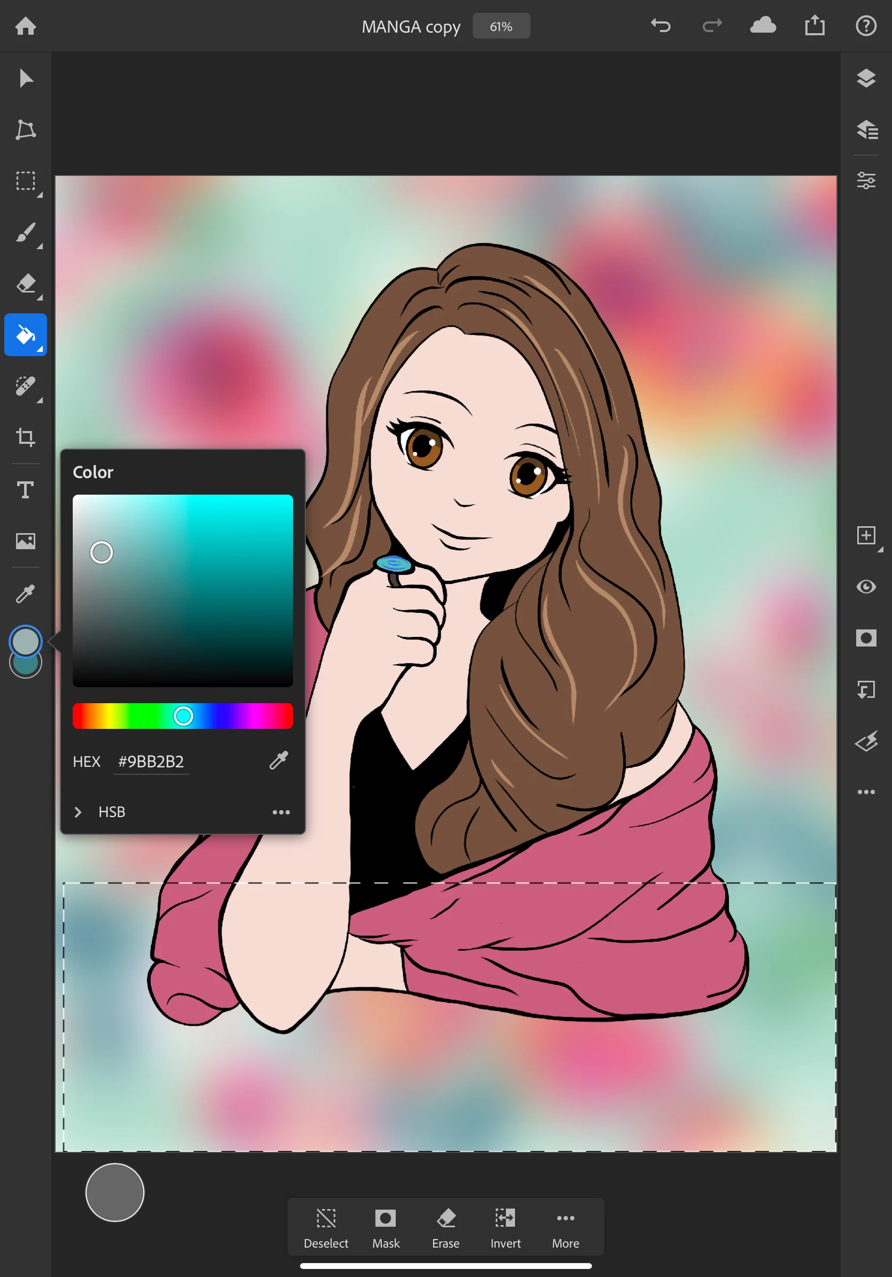This screenshot has width=892, height=1277.
Task: Deselect the current selection
Action: (x=326, y=1228)
